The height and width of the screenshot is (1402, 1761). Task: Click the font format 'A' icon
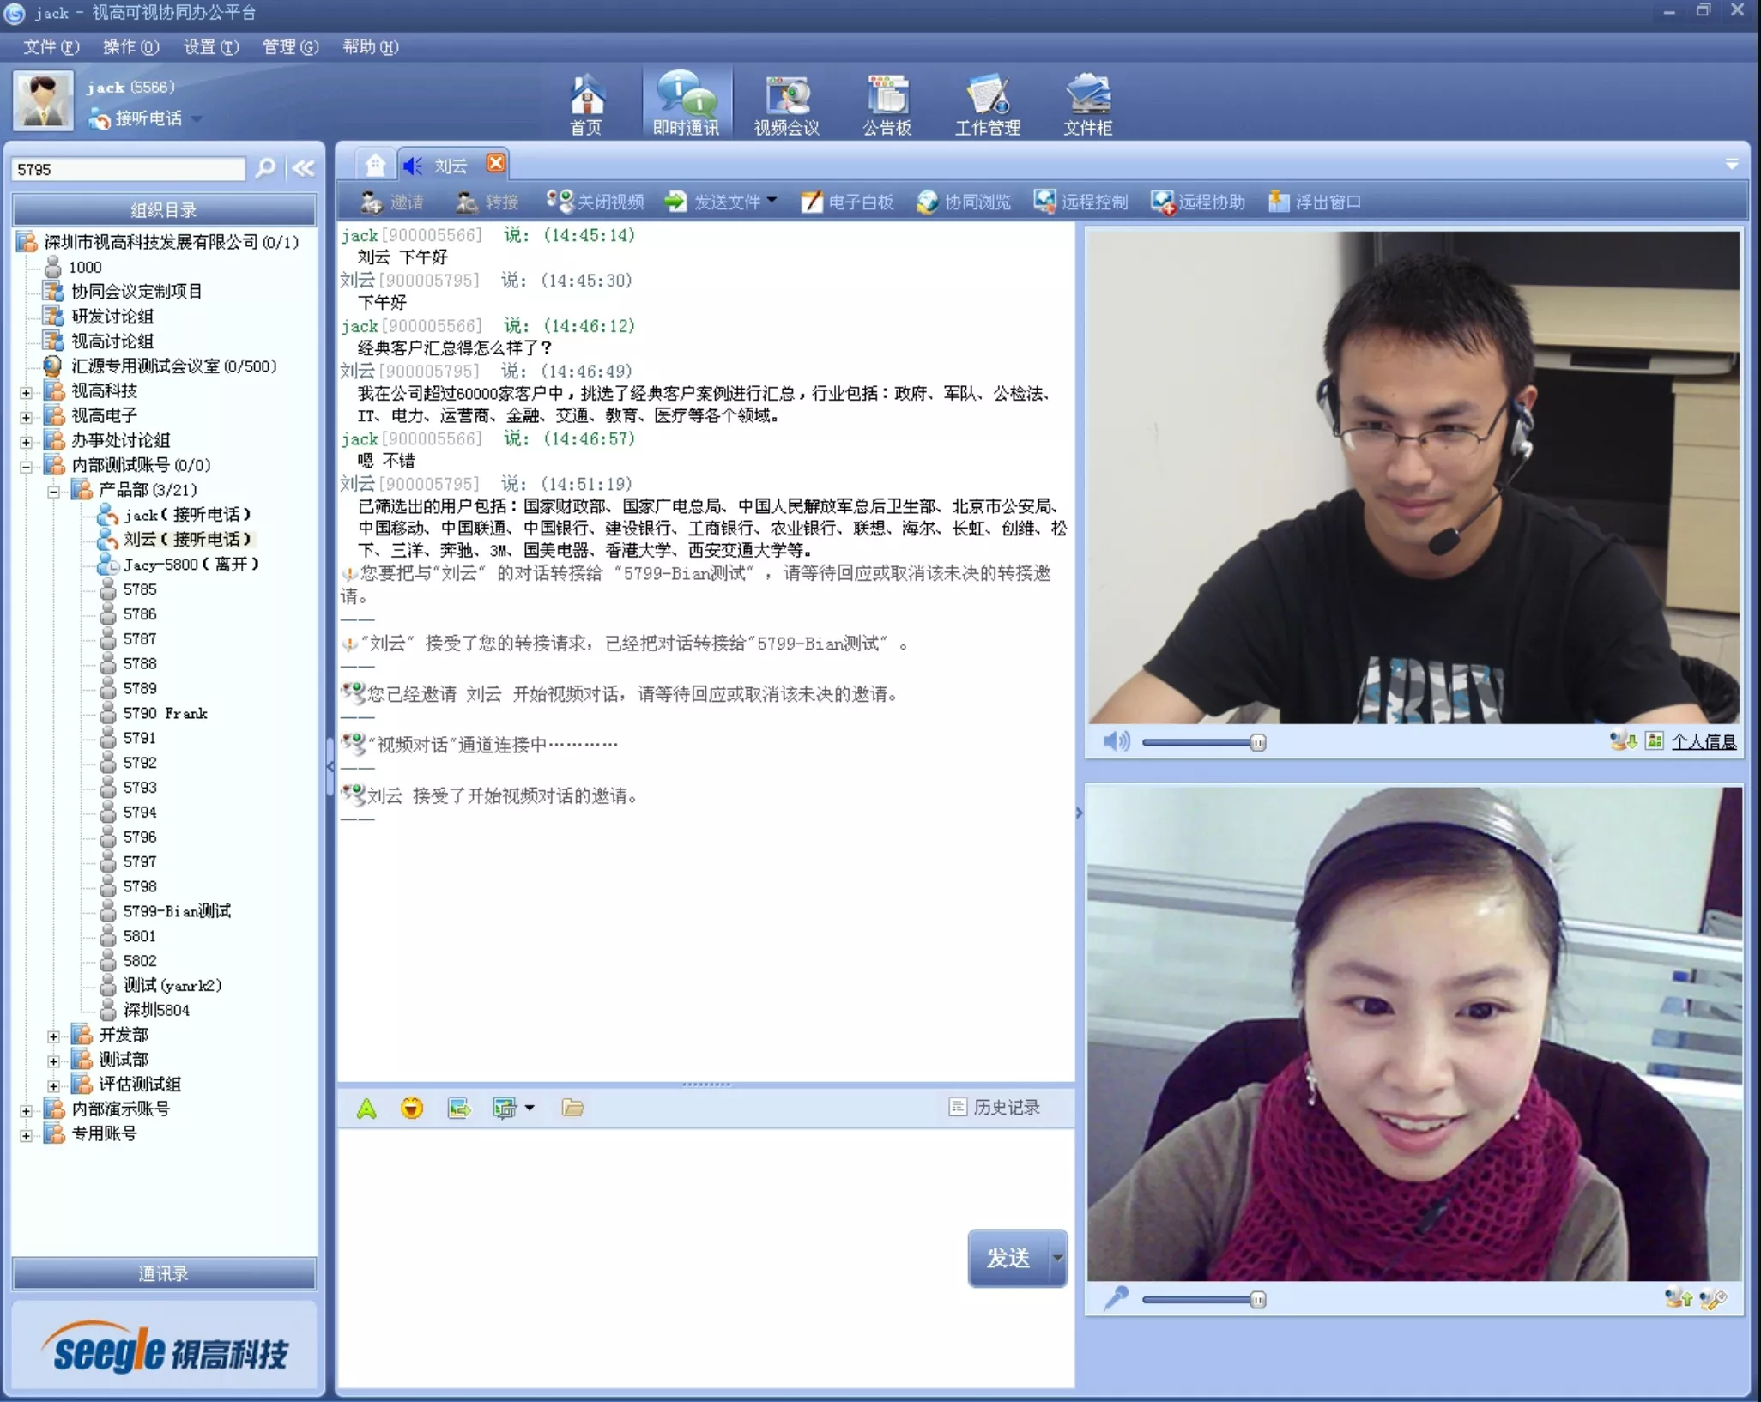366,1109
